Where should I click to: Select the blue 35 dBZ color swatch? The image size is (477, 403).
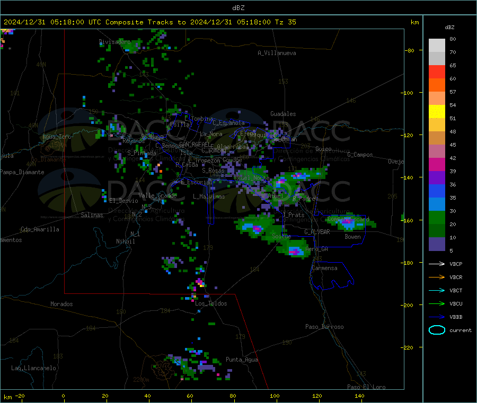coord(437,191)
